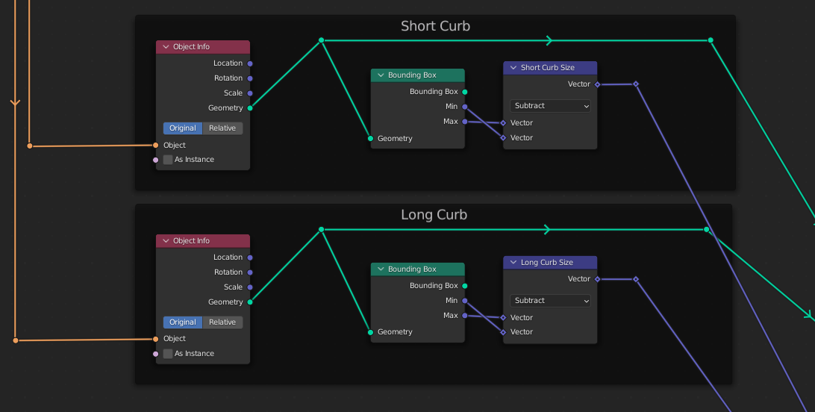The image size is (815, 412).
Task: Switch Short Curb Object Info to Relative
Action: pos(222,128)
